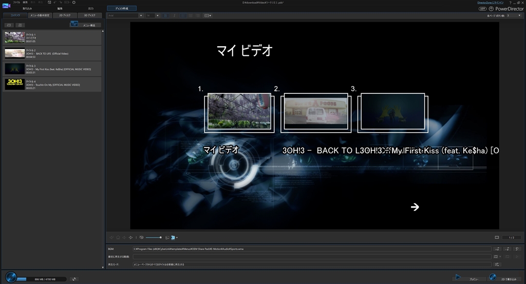Select タイトル 2 BACK TO LIFE item

[x=52, y=53]
